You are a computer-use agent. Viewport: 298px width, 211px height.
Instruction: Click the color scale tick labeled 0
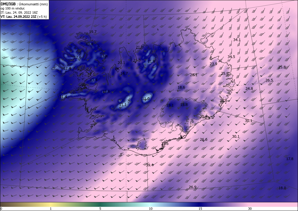tap(1, 209)
